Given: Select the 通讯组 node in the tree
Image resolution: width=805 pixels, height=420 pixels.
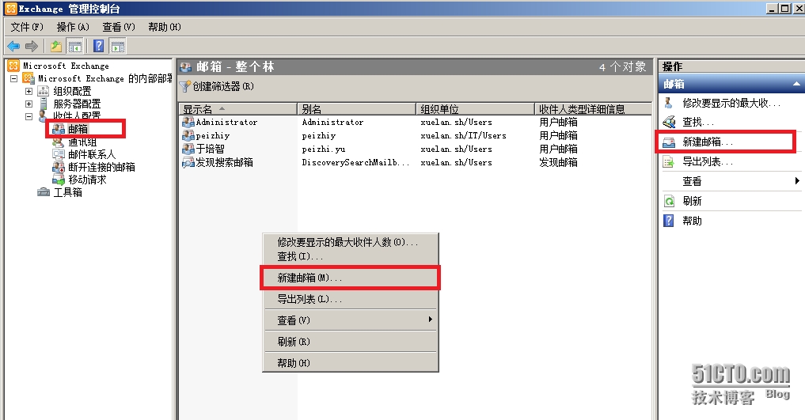Looking at the screenshot, I should (82, 142).
